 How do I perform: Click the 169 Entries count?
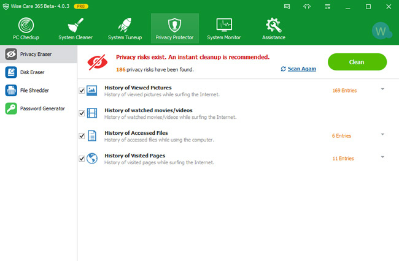pos(344,91)
